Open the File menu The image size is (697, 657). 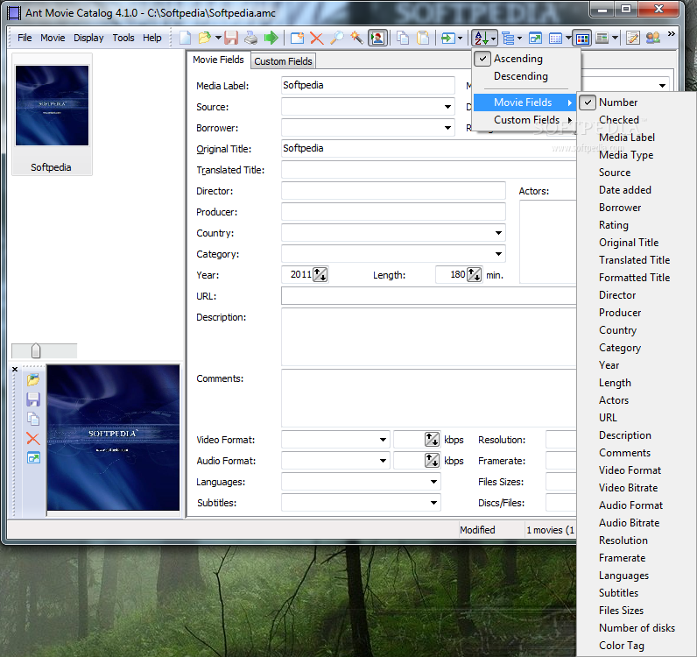(25, 39)
